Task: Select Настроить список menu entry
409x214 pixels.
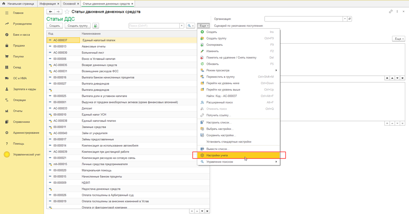Action: [239, 122]
